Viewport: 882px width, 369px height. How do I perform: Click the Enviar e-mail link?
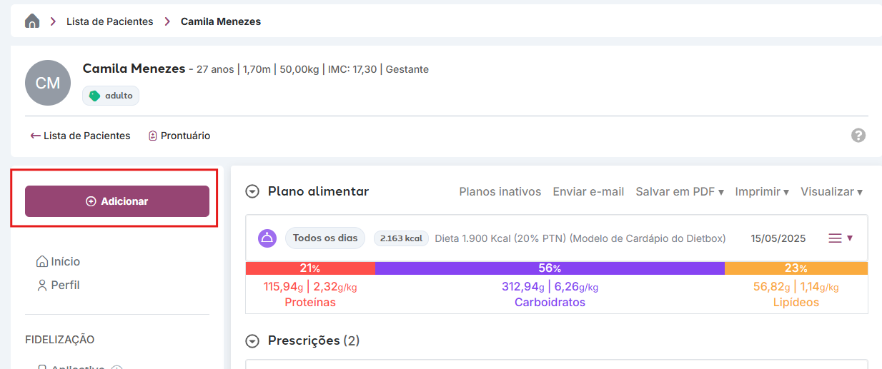pos(588,192)
